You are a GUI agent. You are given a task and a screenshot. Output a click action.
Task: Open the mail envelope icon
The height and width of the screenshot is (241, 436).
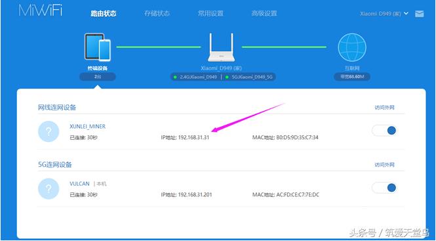(420, 14)
